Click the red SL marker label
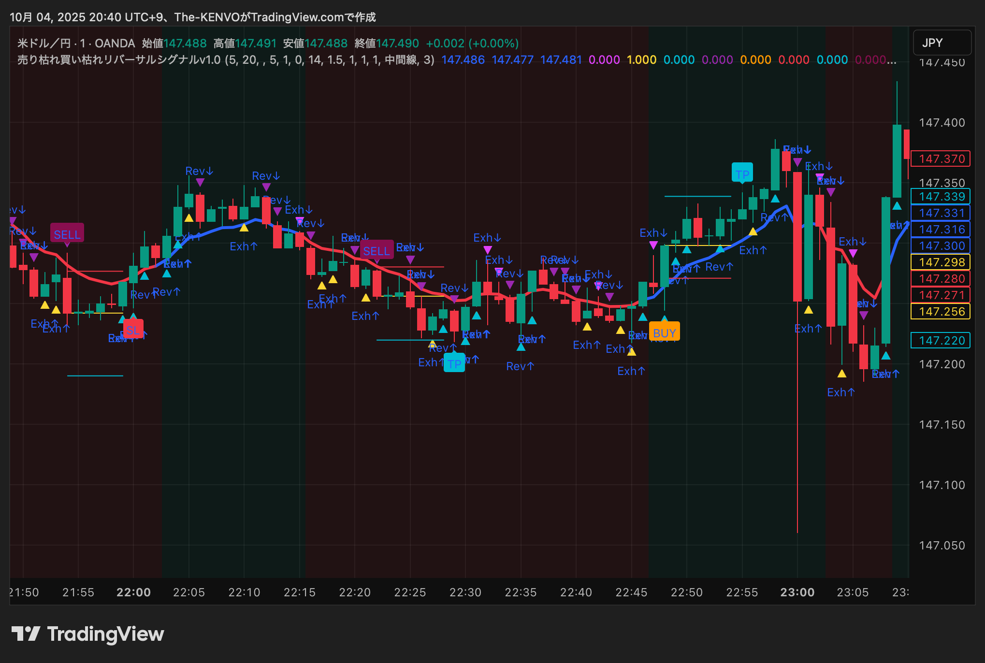985x663 pixels. pyautogui.click(x=133, y=331)
